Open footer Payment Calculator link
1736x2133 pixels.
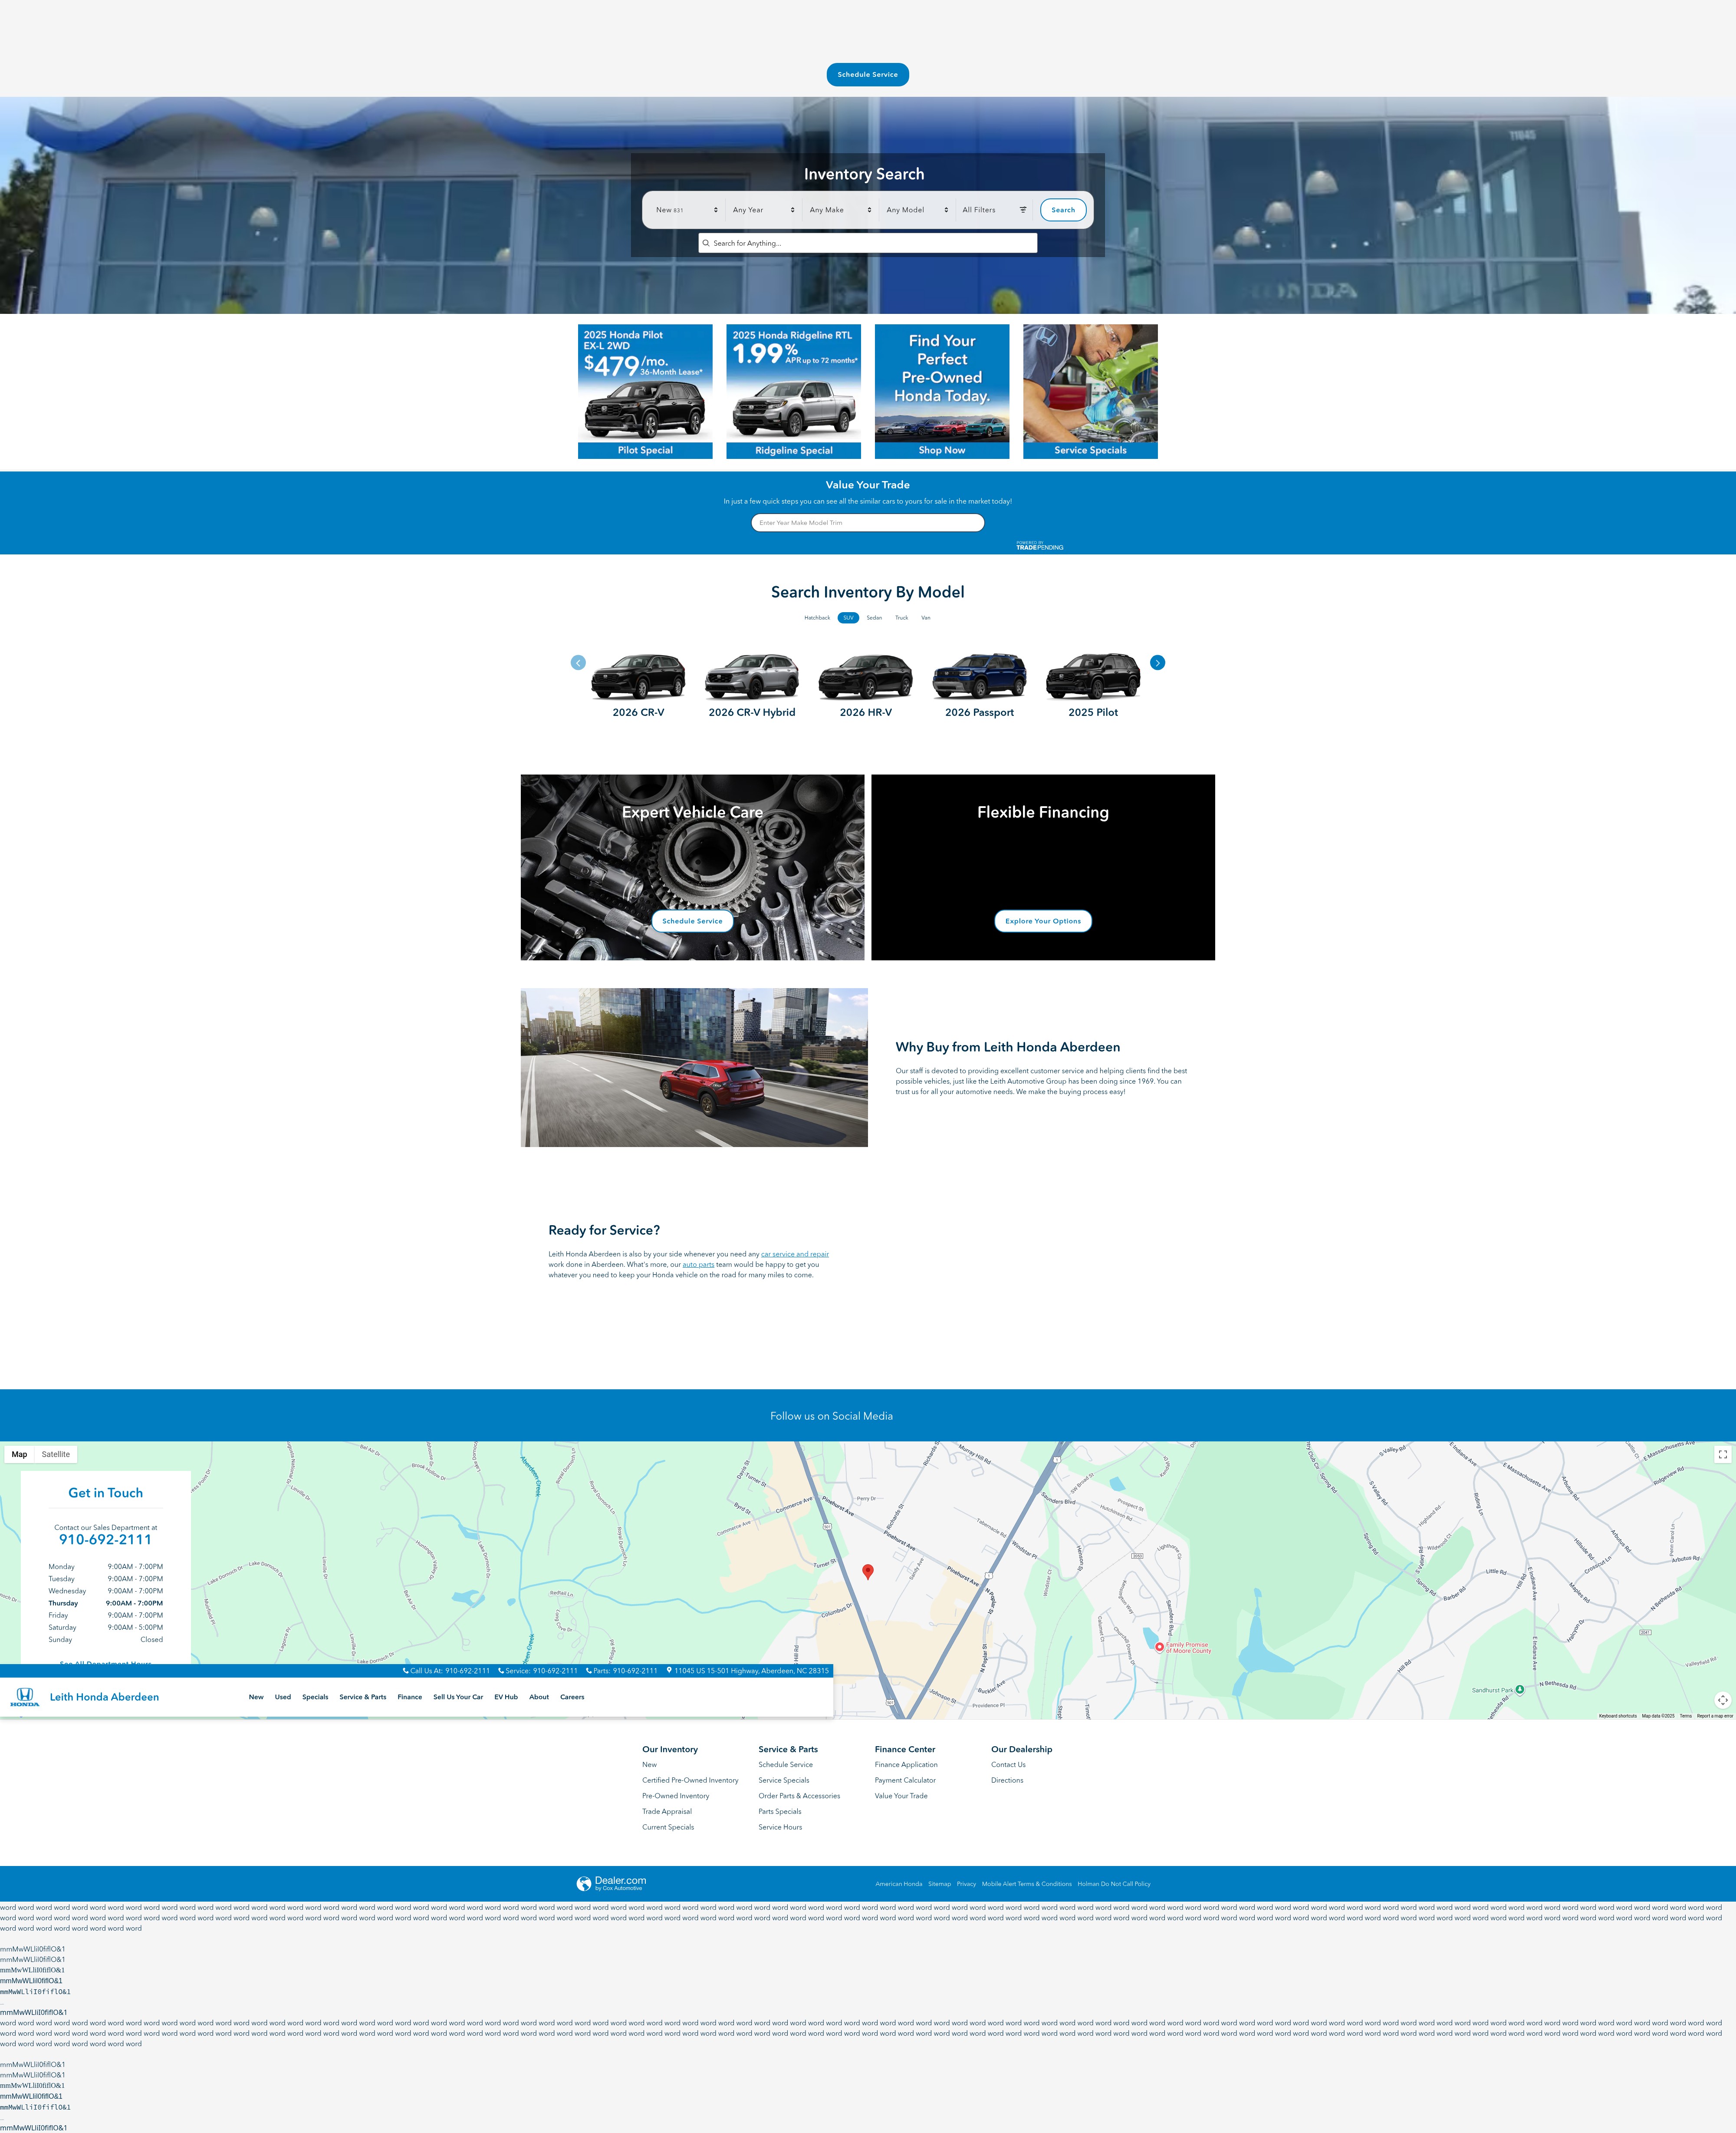coord(905,1780)
